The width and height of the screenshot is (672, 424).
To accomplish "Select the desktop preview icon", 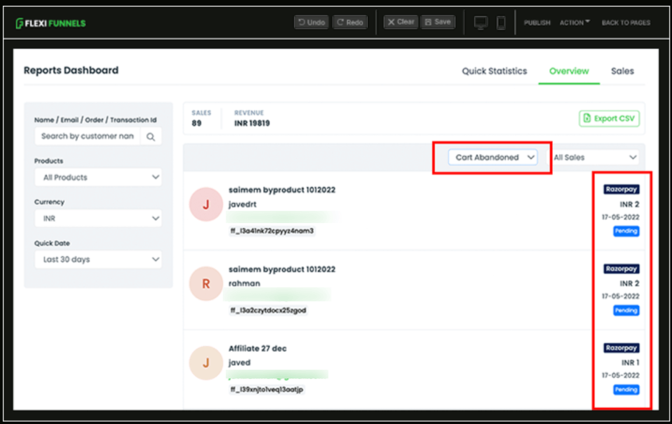I will coord(480,22).
